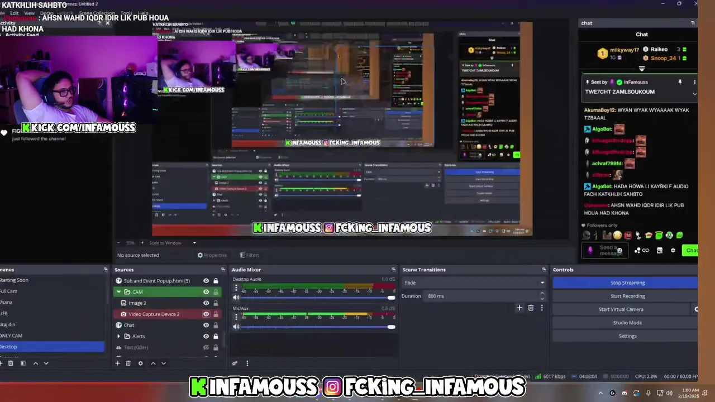Screen dimensions: 715x402
Task: Open the chat shop icon
Action: pyautogui.click(x=659, y=251)
